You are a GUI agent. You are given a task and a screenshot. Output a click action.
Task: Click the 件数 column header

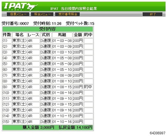[7, 35]
